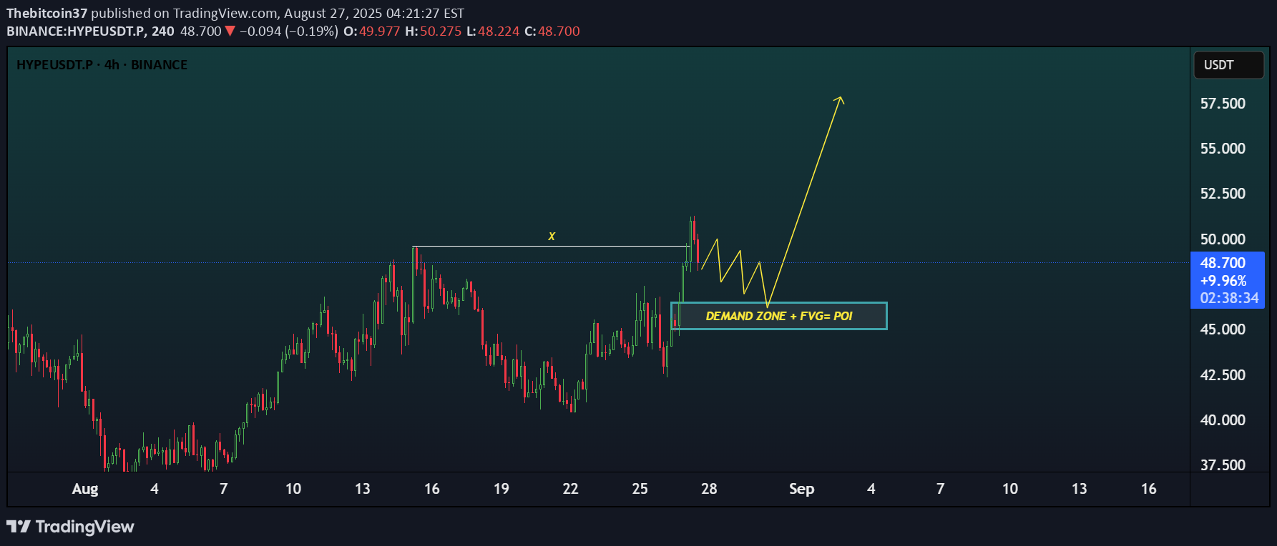1277x546 pixels.
Task: Click the BINANCE:HYPEUSDT.P, 240 symbol text
Action: click(90, 31)
